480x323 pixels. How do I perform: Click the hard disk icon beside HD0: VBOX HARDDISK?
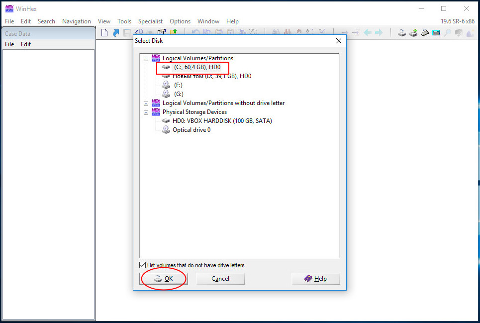166,121
